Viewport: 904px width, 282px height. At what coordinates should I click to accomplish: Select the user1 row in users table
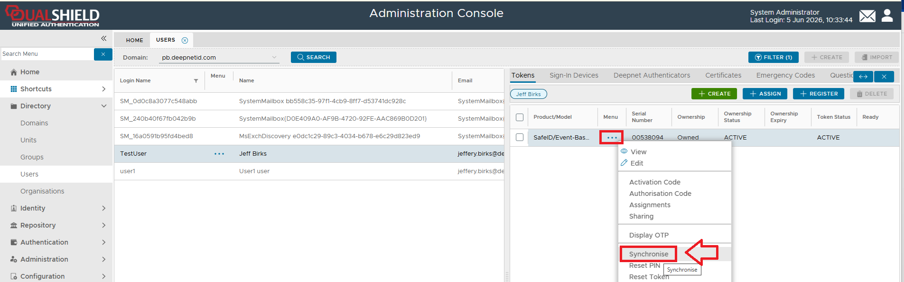click(x=309, y=171)
